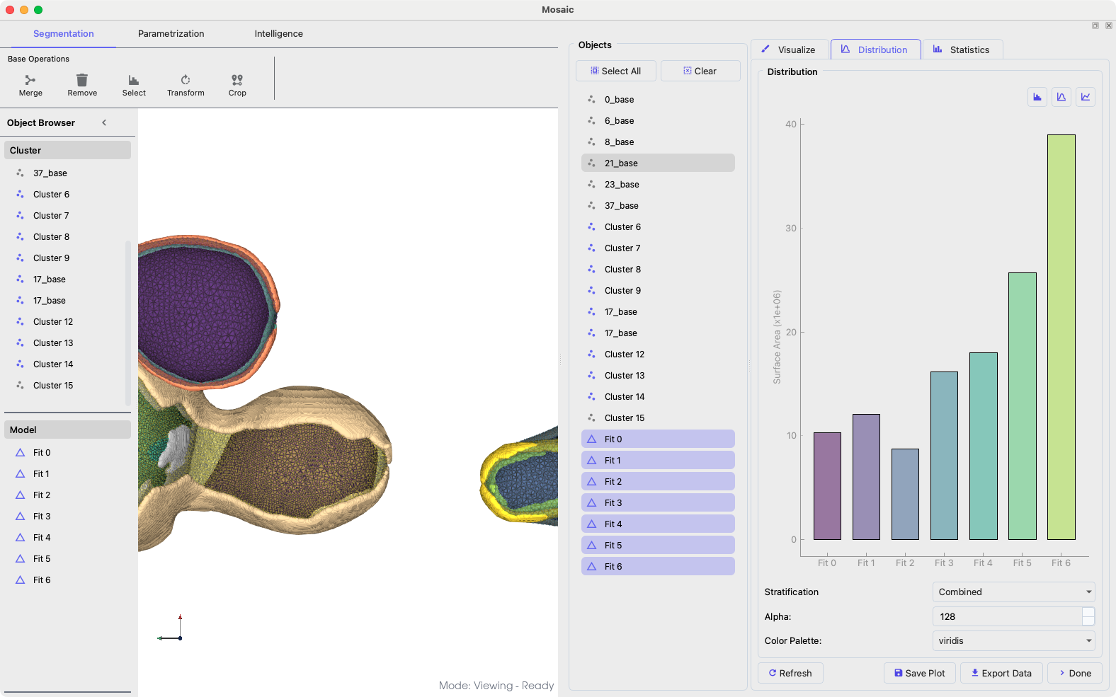Viewport: 1116px width, 697px height.
Task: Click 8_base in the Objects panel
Action: coord(658,142)
